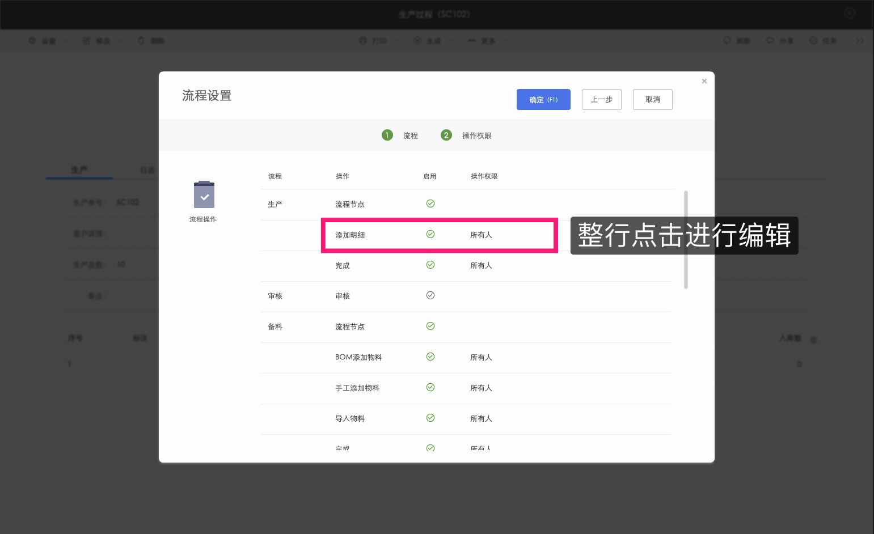This screenshot has height=534, width=874.
Task: Switch to the 日志 tab
Action: click(147, 169)
